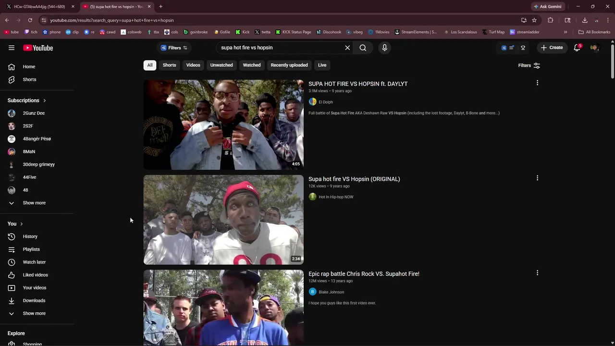Expand the You header chevron
Viewport: 615px width, 346px height.
pos(21,224)
